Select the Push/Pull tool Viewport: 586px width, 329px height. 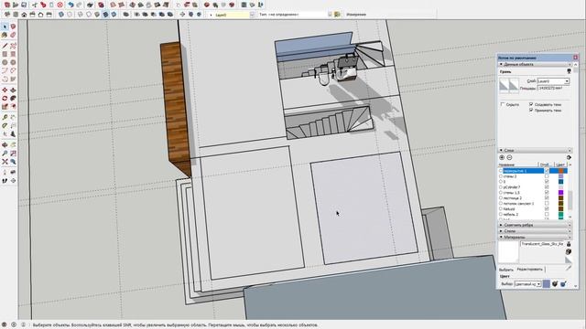(13, 90)
